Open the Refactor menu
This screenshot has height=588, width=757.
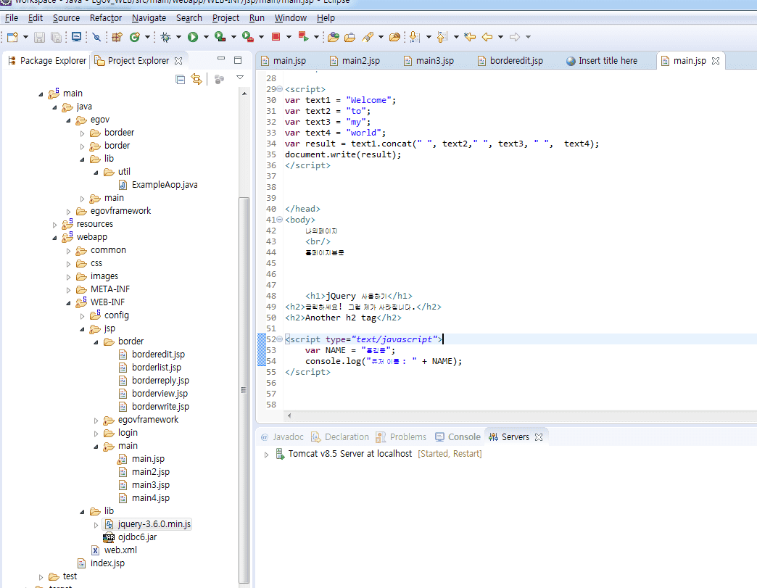coord(105,17)
